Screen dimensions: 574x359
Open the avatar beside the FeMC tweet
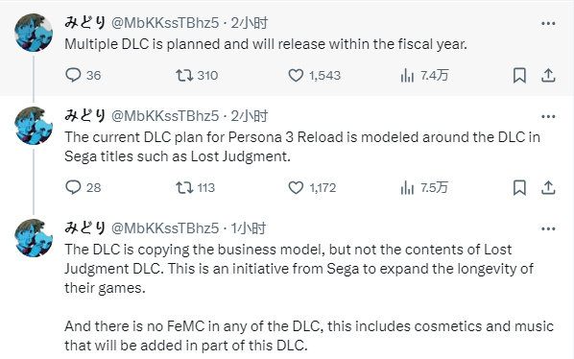pos(34,238)
